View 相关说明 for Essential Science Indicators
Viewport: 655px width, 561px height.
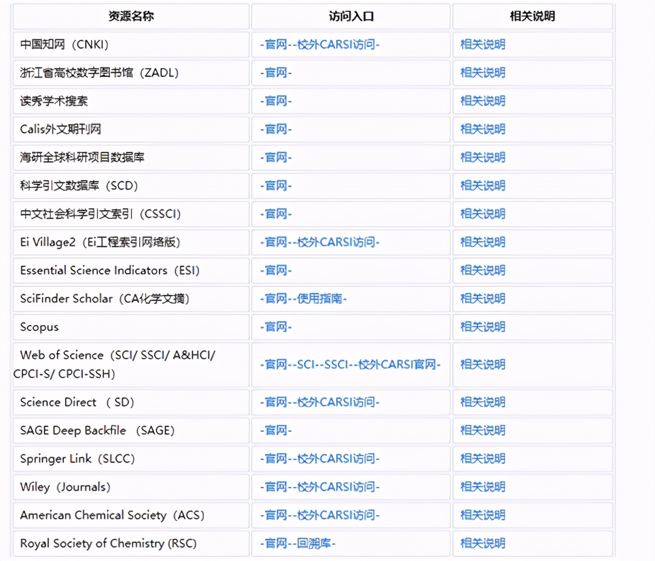pyautogui.click(x=483, y=271)
